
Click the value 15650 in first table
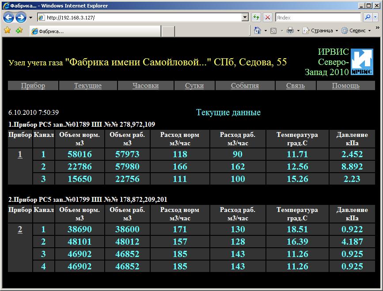click(80, 179)
